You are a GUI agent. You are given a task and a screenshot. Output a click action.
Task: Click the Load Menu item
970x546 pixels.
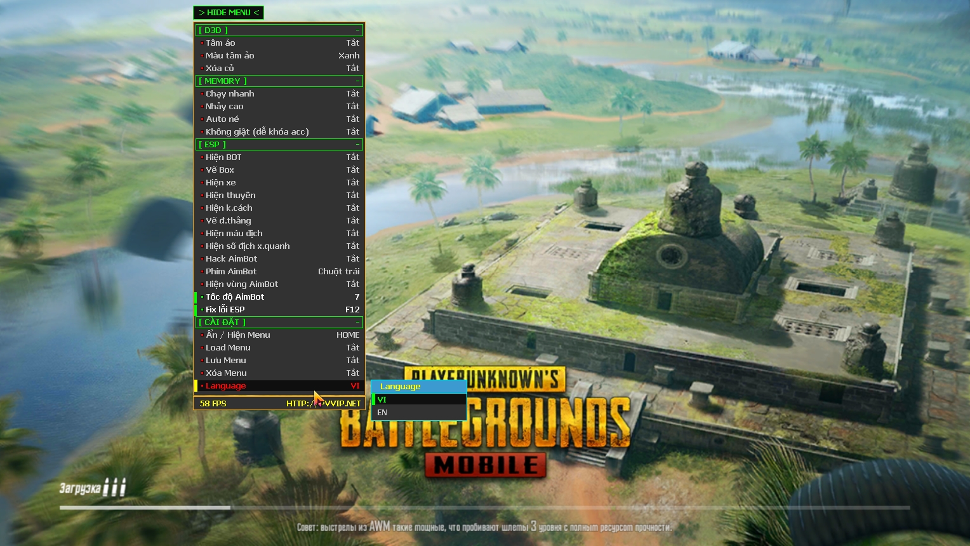(279, 347)
